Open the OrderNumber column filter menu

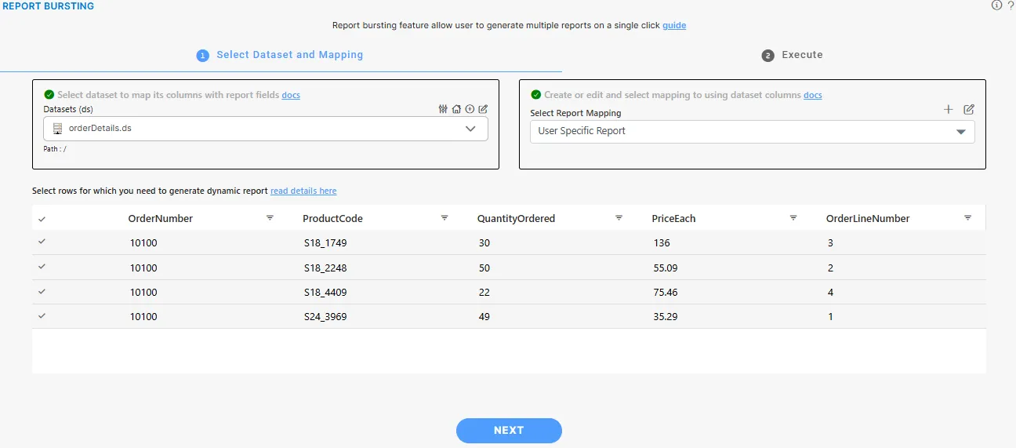coord(270,218)
